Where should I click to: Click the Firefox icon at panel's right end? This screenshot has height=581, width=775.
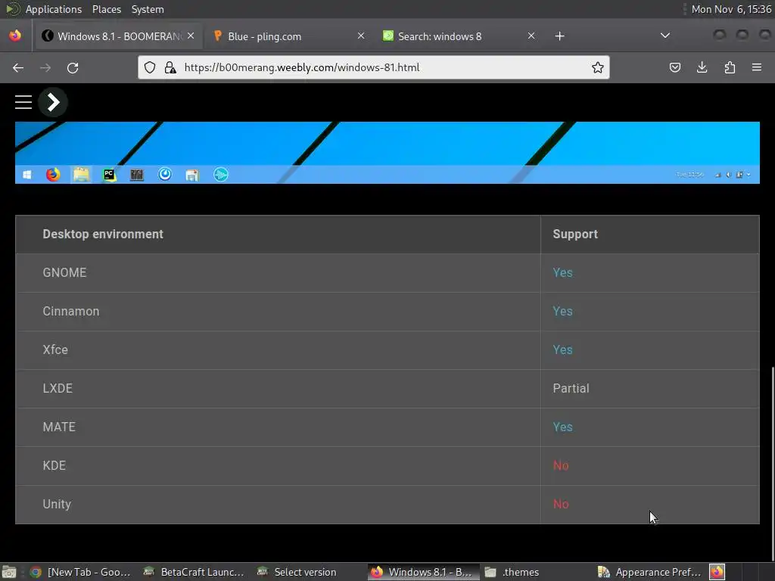tap(717, 572)
